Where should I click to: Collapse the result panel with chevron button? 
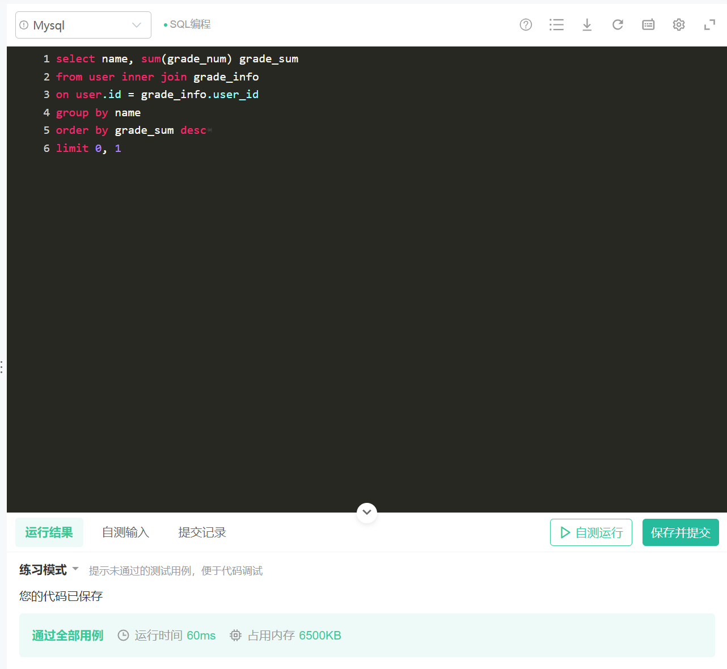(x=367, y=513)
